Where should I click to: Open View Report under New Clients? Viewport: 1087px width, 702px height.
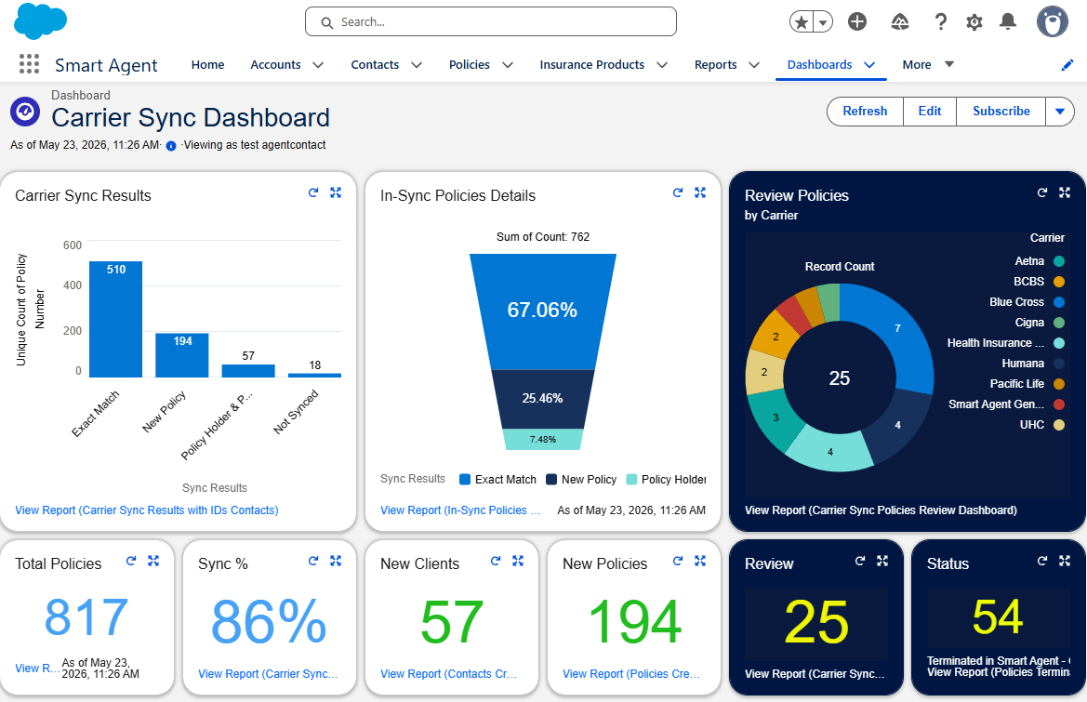pyautogui.click(x=448, y=673)
